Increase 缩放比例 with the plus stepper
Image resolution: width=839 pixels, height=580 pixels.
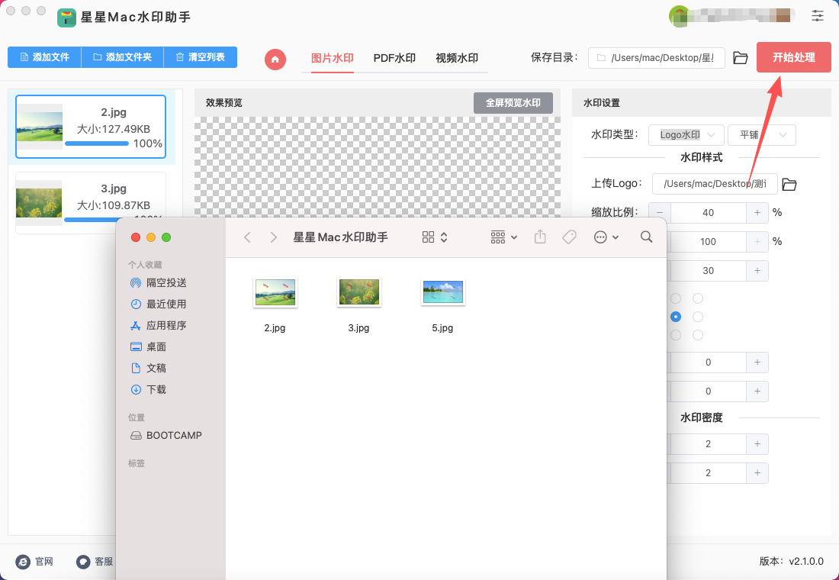pos(757,213)
